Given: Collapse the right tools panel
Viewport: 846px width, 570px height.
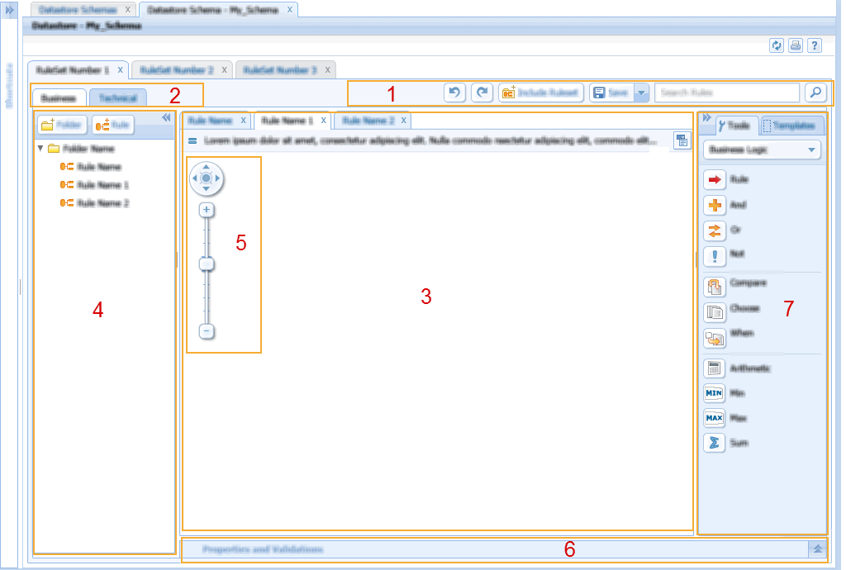Looking at the screenshot, I should (706, 117).
